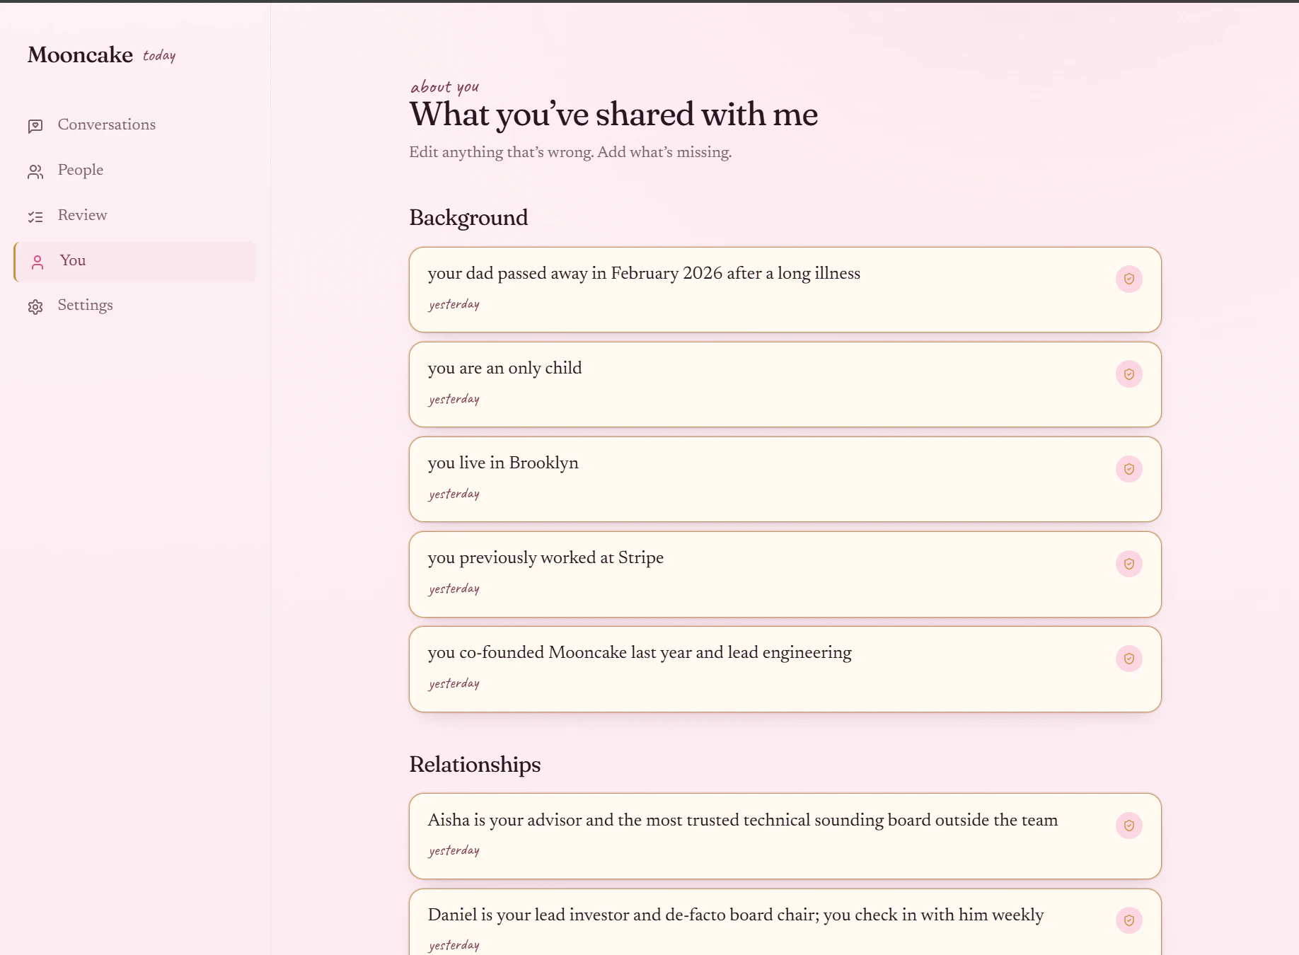Click the Review checklist icon

click(x=35, y=216)
